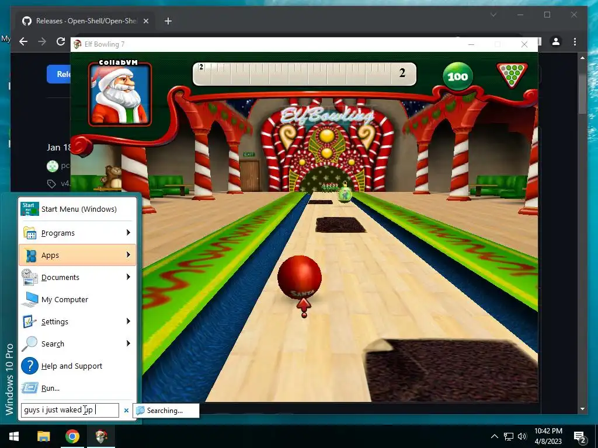Image resolution: width=598 pixels, height=448 pixels.
Task: Click the Documents clock icon
Action: (29, 277)
